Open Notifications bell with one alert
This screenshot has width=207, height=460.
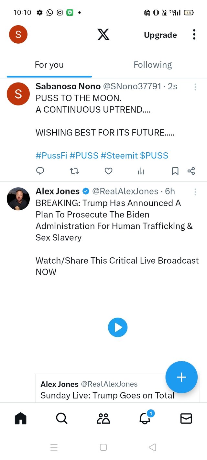[x=145, y=419]
